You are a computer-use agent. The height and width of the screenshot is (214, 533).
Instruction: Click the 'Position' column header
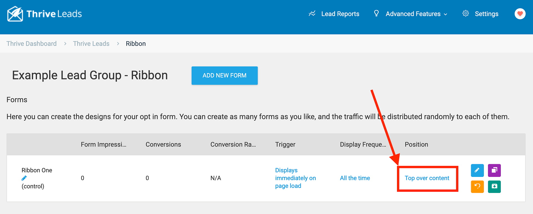click(x=416, y=145)
